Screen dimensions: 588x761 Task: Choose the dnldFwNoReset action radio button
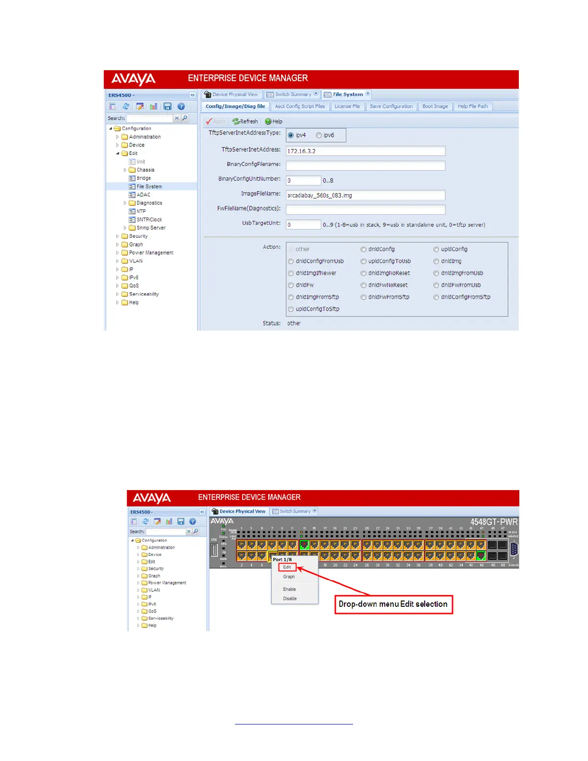(x=364, y=285)
